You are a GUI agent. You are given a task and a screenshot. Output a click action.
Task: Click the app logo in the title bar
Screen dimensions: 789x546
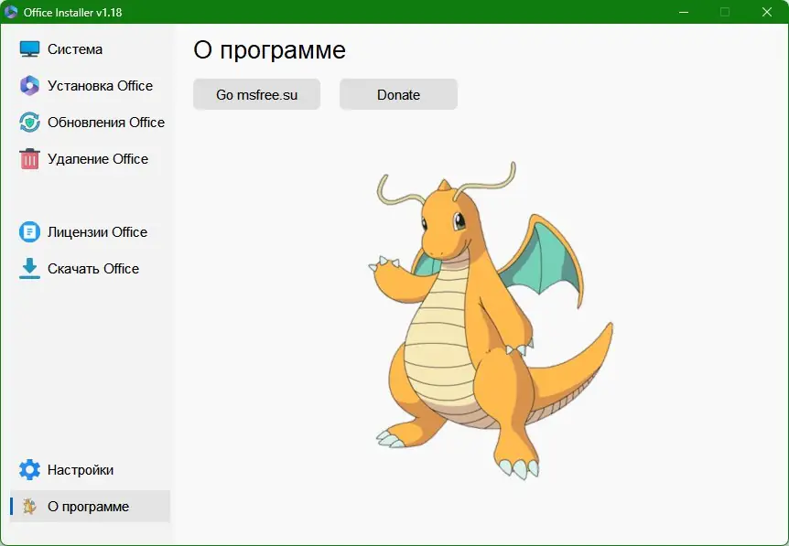click(x=11, y=12)
